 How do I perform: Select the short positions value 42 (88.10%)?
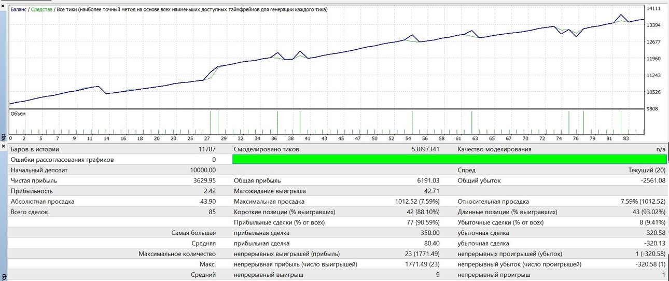(423, 212)
